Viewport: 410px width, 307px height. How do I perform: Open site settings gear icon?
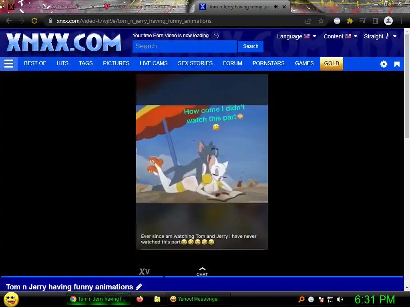point(384,64)
